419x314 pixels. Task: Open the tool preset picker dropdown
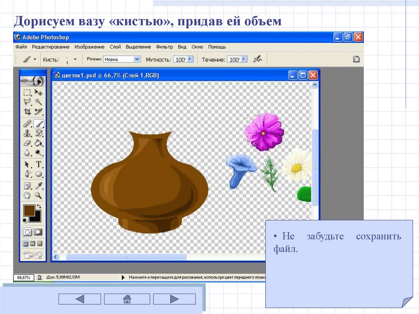click(35, 59)
